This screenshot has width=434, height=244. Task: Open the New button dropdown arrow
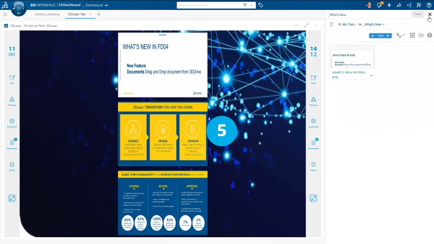coord(388,36)
